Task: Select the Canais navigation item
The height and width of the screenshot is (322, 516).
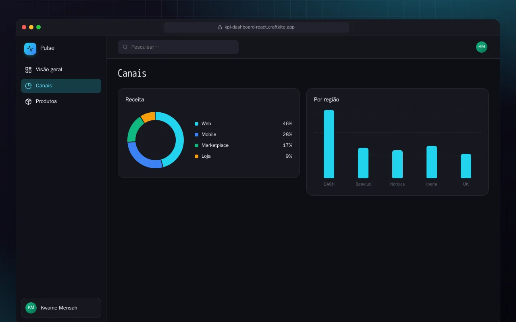Action: point(61,86)
